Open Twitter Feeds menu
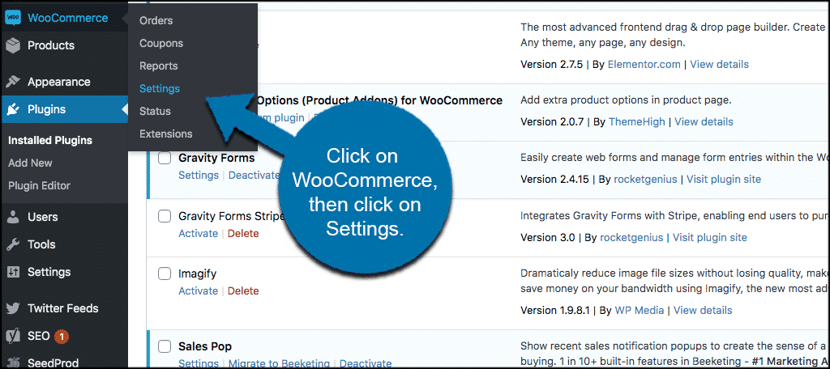This screenshot has width=830, height=369. 64,308
